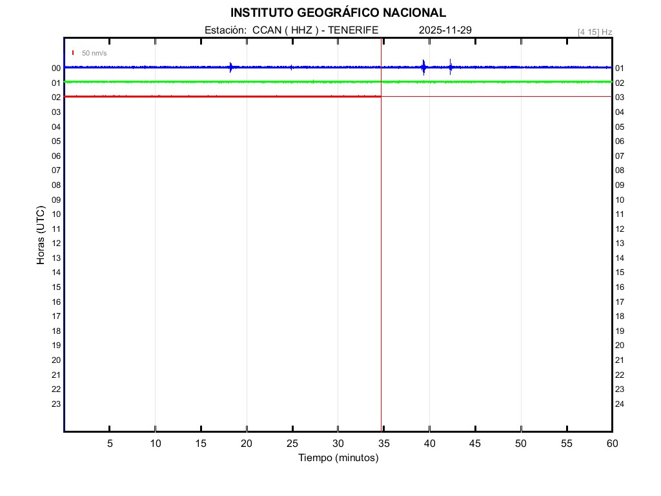Click hour label 12 on left axis
Screen dimensions: 661x496
pyautogui.click(x=56, y=243)
